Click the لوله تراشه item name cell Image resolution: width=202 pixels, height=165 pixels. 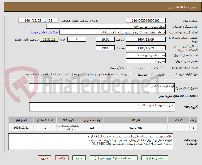click(x=136, y=128)
